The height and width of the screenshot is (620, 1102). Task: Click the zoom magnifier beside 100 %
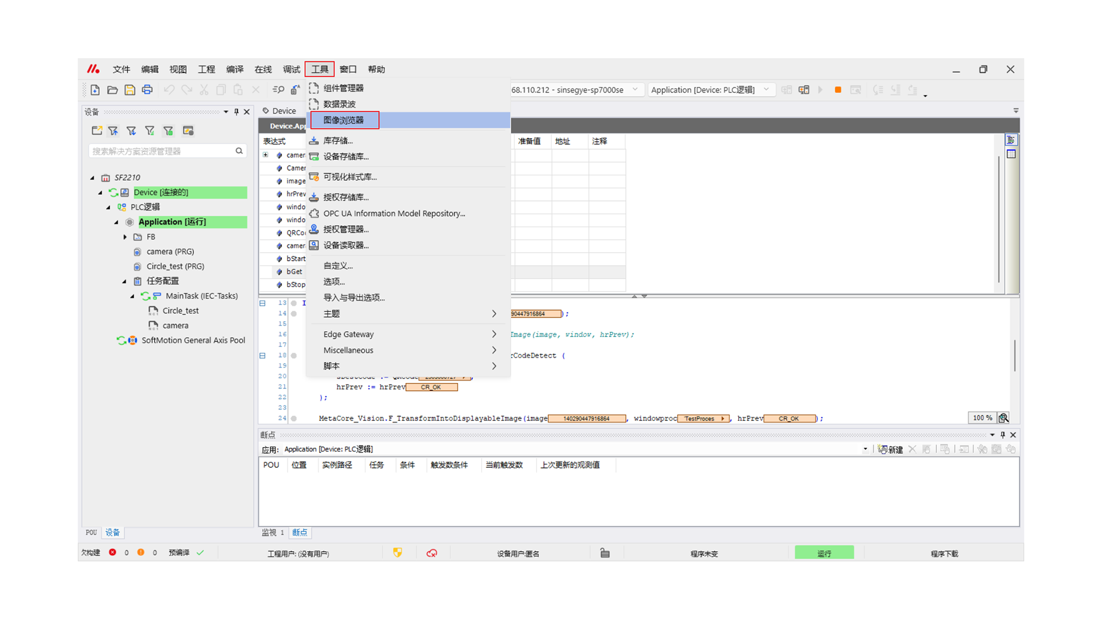tap(1003, 418)
